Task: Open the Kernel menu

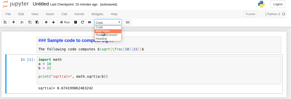Action: (79, 14)
